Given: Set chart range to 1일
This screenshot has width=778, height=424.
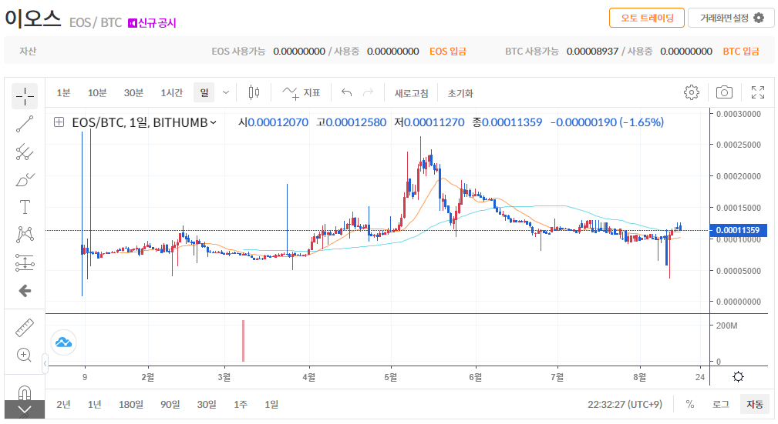Looking at the screenshot, I should 271,405.
